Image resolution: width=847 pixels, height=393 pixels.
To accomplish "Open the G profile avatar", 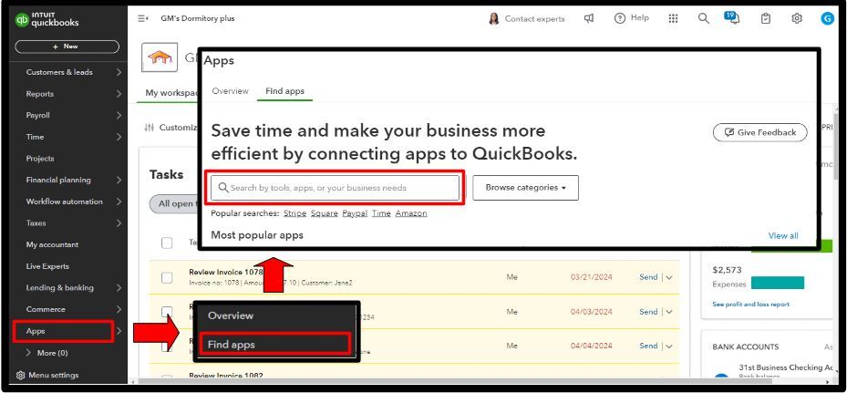I will point(827,18).
